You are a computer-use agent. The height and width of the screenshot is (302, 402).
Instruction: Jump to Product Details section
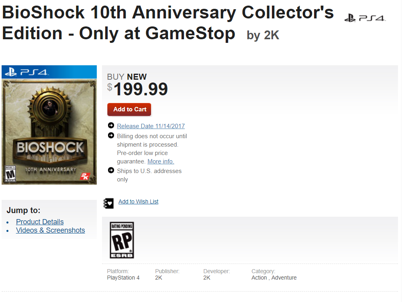pos(40,222)
